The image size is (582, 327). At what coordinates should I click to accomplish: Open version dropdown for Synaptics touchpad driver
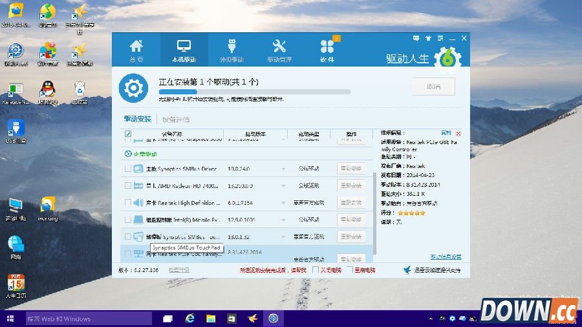(x=283, y=237)
